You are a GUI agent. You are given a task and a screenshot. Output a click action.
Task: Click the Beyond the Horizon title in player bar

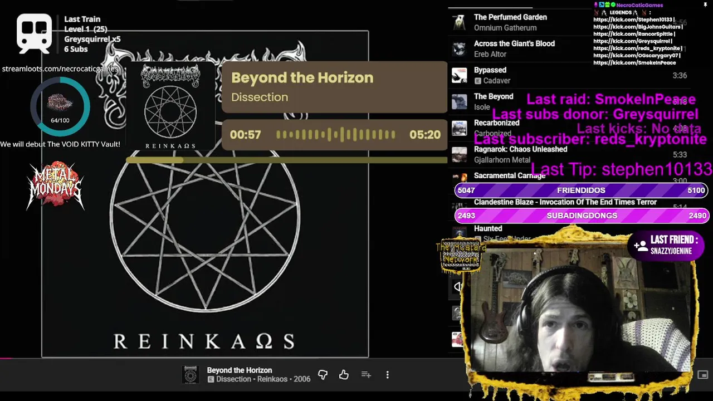click(240, 370)
